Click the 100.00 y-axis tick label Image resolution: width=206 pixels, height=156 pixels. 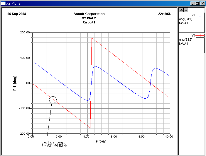[x=25, y=58]
